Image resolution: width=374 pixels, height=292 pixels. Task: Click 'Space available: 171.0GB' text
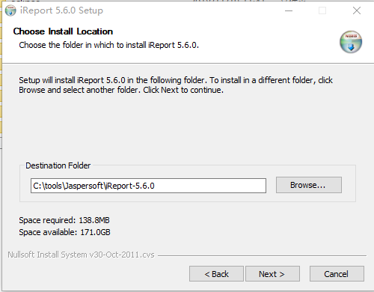tap(64, 232)
